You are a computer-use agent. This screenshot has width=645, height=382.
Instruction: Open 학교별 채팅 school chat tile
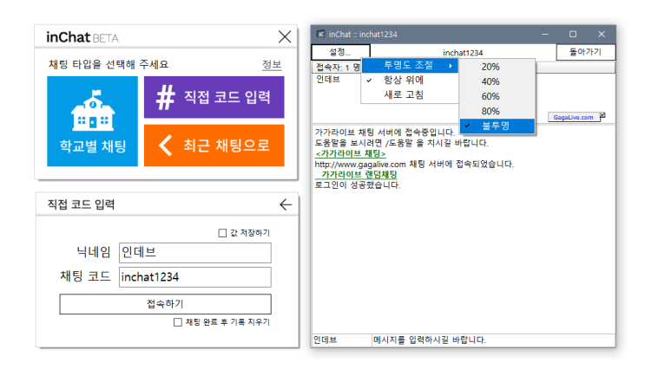(x=92, y=121)
